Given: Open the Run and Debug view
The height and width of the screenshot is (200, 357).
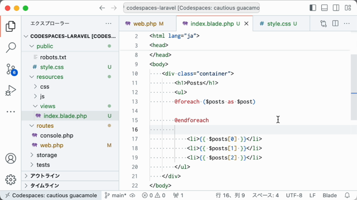Looking at the screenshot, I should pyautogui.click(x=11, y=91).
